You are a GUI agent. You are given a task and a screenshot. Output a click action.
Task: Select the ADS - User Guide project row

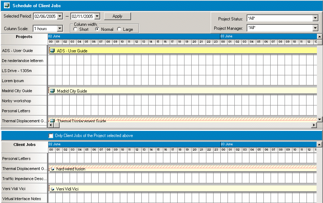click(x=24, y=51)
